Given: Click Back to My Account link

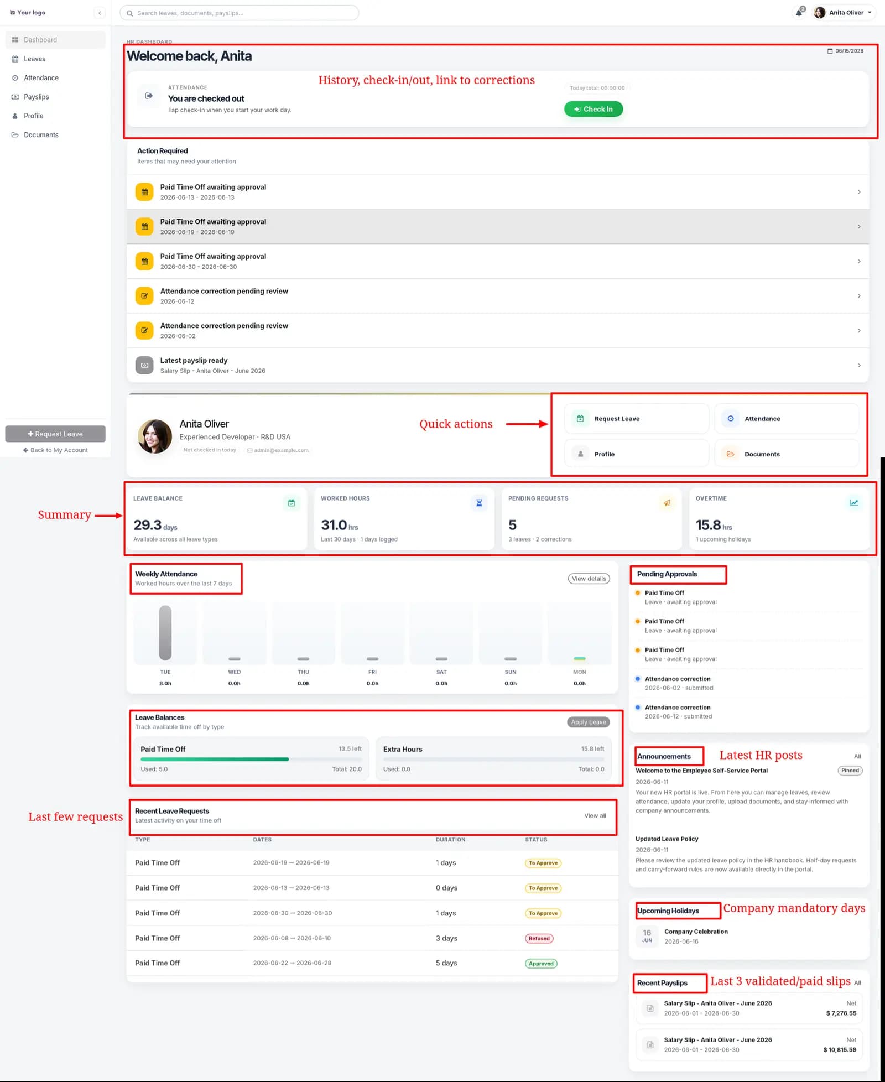Looking at the screenshot, I should point(55,450).
